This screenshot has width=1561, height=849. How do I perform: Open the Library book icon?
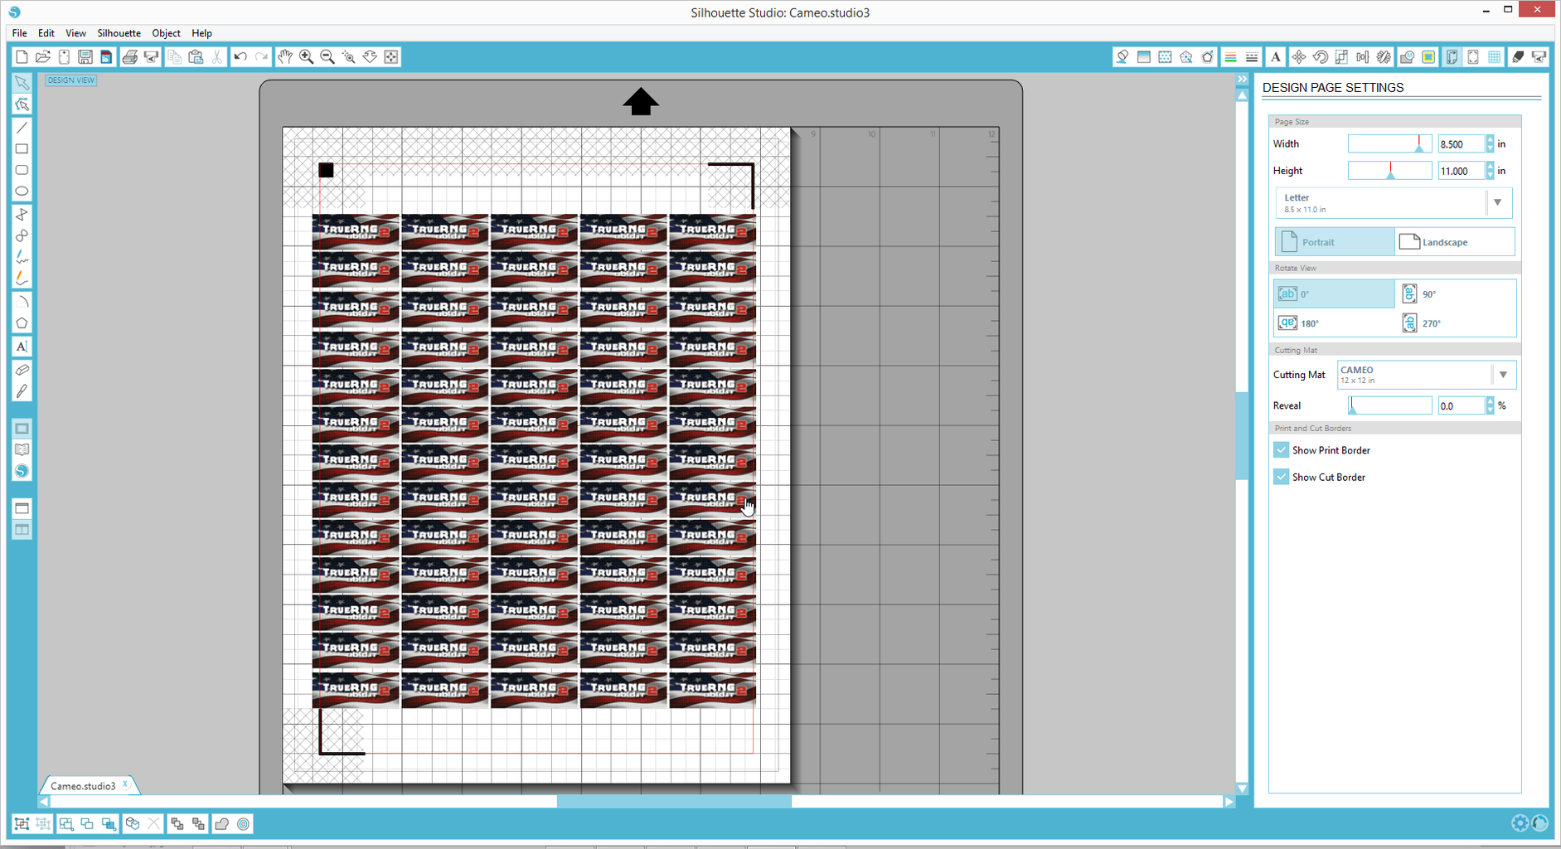(x=22, y=450)
